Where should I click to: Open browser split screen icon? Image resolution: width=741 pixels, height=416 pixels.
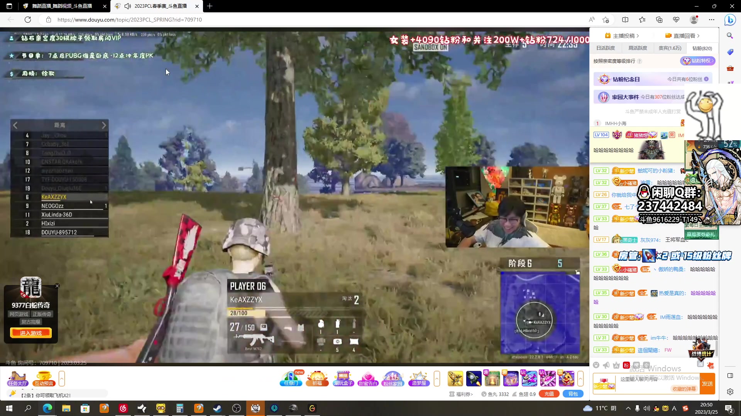point(625,20)
